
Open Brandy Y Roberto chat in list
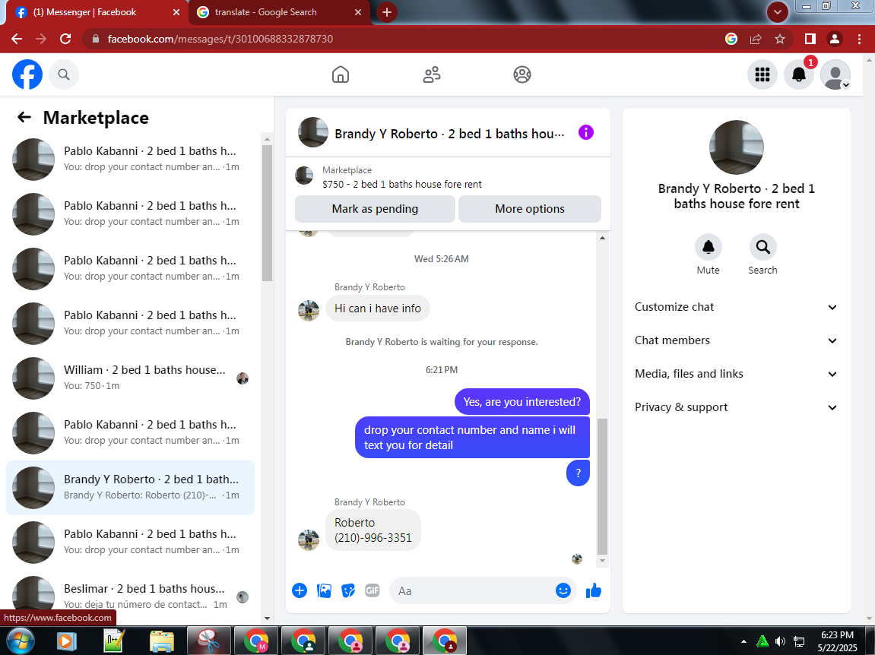click(130, 487)
